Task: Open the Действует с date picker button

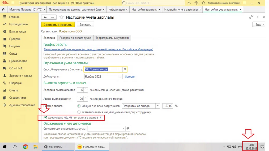Action: pos(120,76)
